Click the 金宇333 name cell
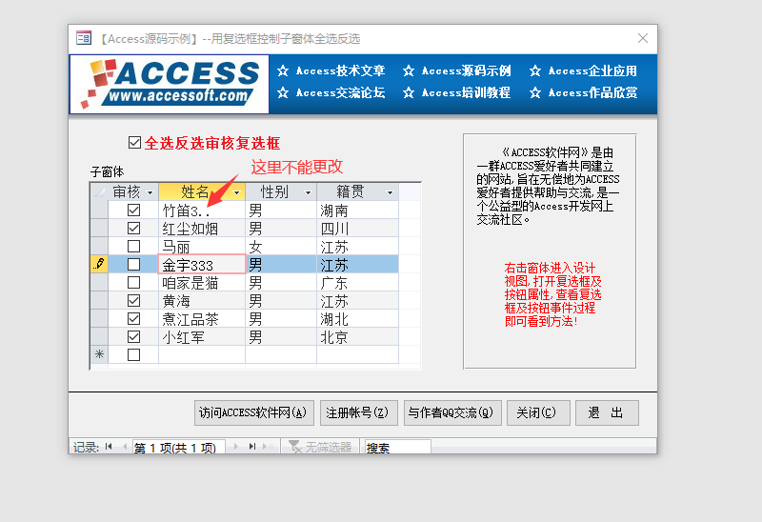The image size is (762, 522). pyautogui.click(x=202, y=264)
